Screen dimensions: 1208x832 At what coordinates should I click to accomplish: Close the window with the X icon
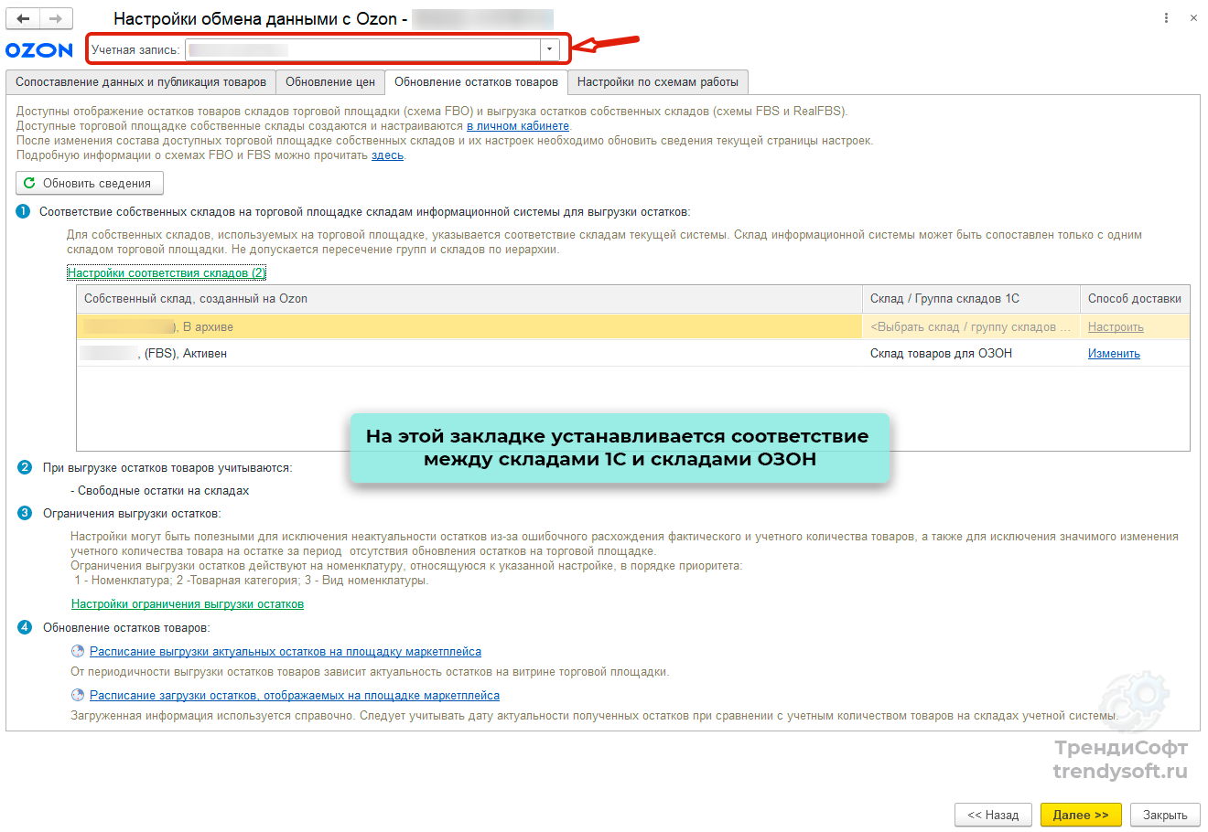(1193, 18)
